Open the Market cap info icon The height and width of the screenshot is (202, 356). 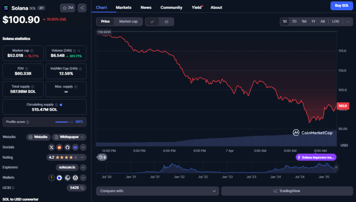coord(32,50)
